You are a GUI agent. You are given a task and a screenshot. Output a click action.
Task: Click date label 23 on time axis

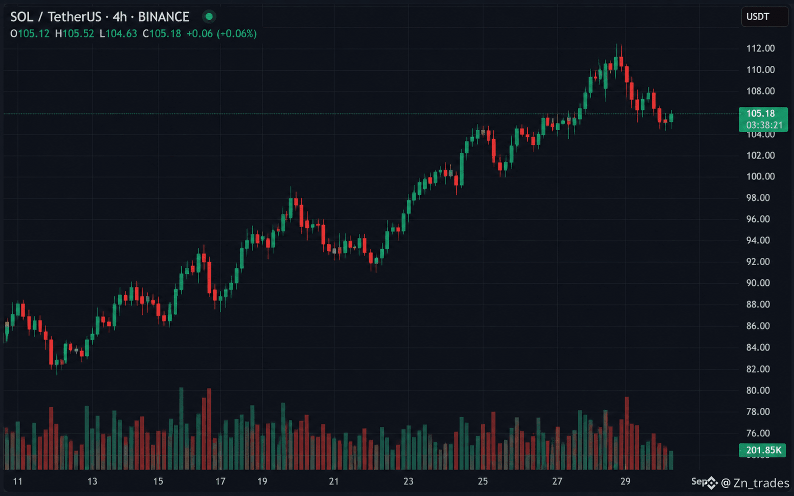409,481
